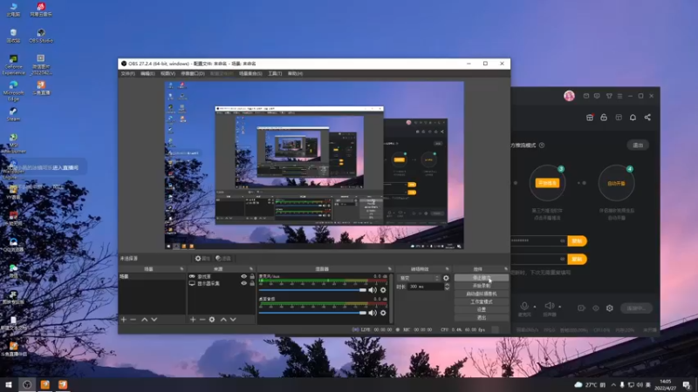Screen dimensions: 698x392
Task: Pop out the 场景 dock panel
Action: pos(181,269)
